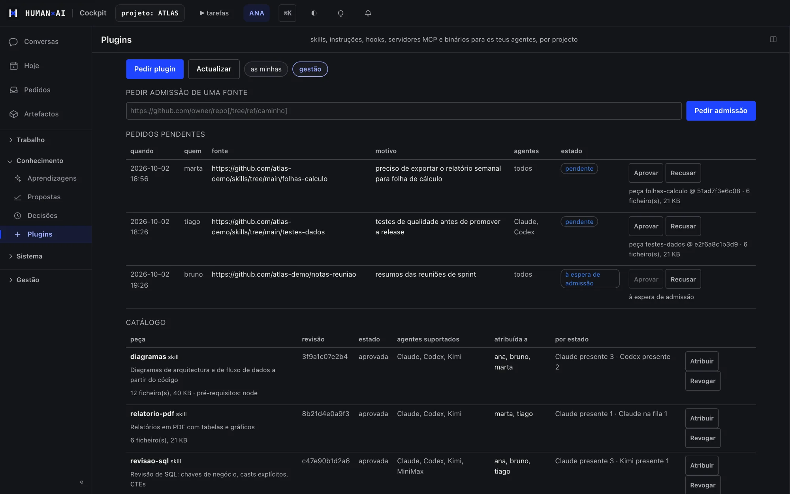The image size is (790, 494).
Task: Click the lightbulb icon in top bar
Action: click(340, 13)
